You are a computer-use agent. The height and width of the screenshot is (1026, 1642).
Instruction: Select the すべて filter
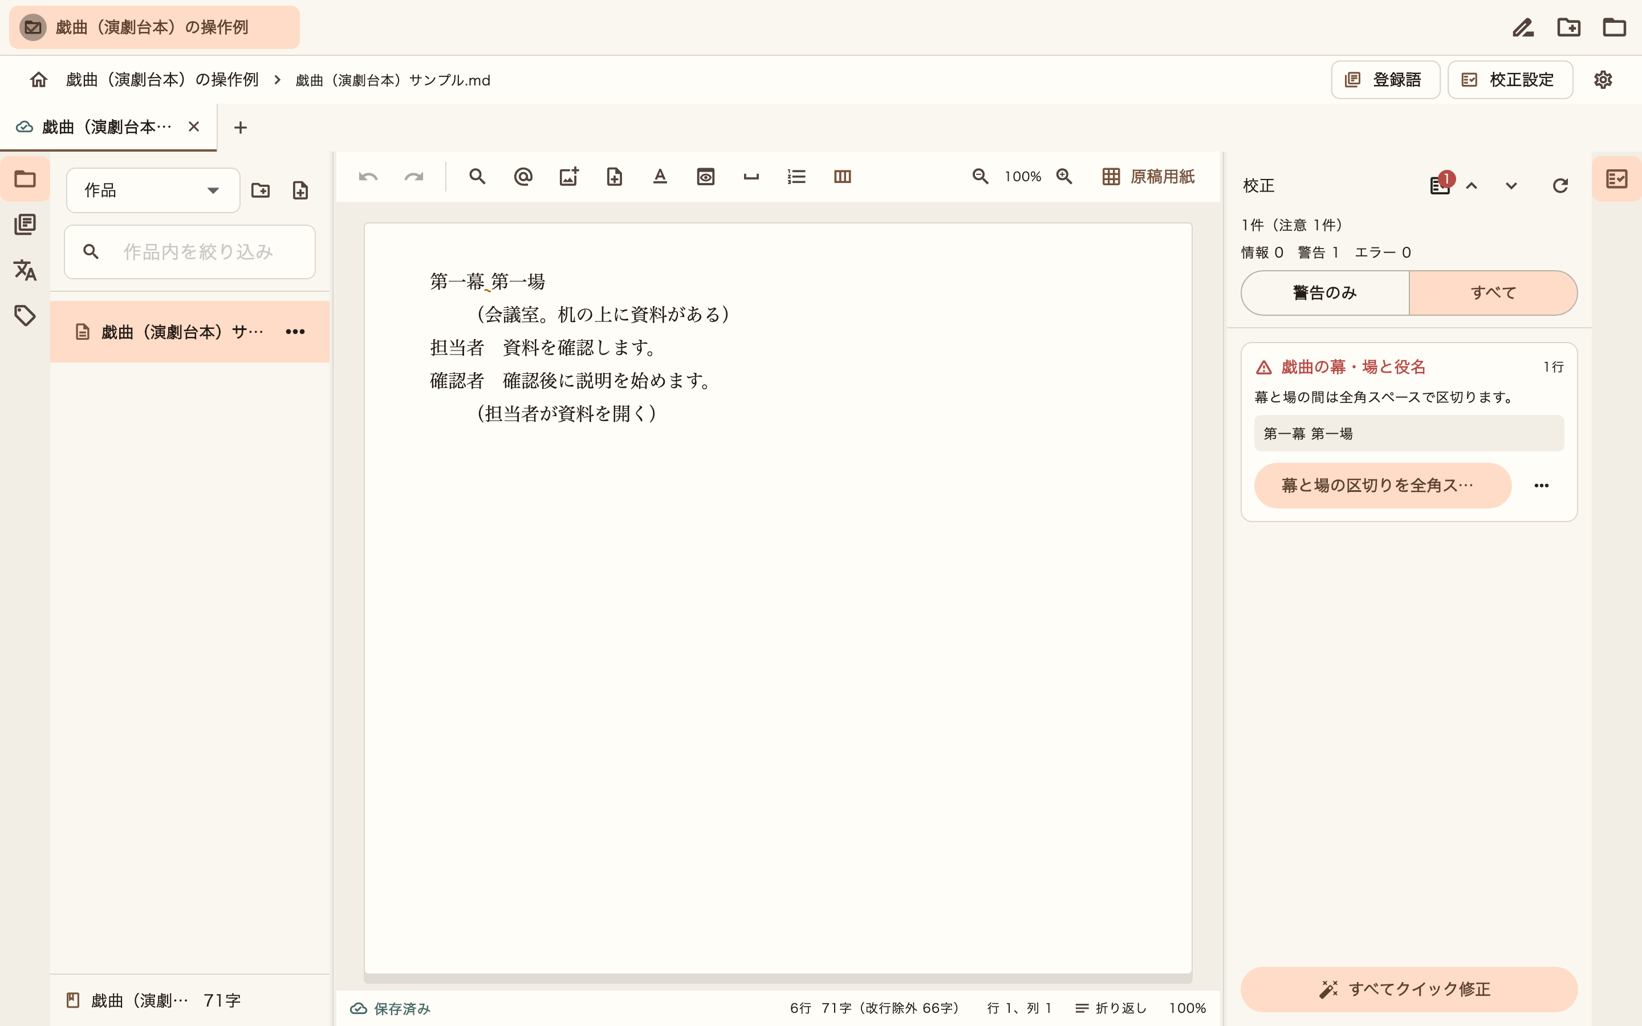(1493, 293)
